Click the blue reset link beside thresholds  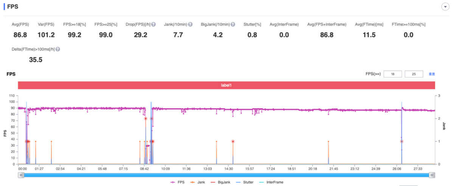coord(432,74)
